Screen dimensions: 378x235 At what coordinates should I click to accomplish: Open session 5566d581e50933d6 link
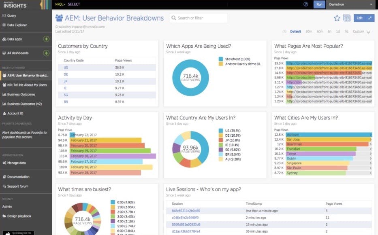186,224
